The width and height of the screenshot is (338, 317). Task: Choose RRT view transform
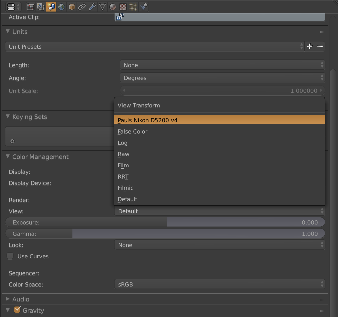tap(219, 177)
